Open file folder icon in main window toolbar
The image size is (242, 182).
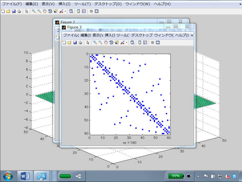point(8,11)
